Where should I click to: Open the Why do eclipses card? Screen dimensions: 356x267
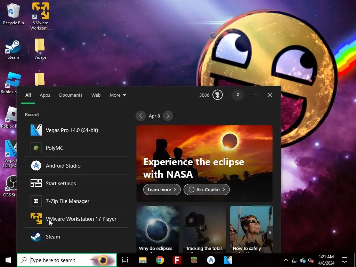(x=157, y=229)
